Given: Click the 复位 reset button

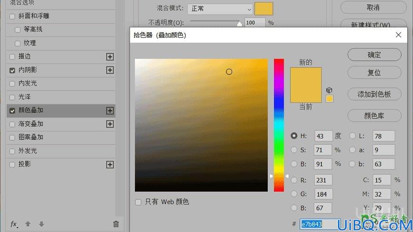Looking at the screenshot, I should coord(374,73).
